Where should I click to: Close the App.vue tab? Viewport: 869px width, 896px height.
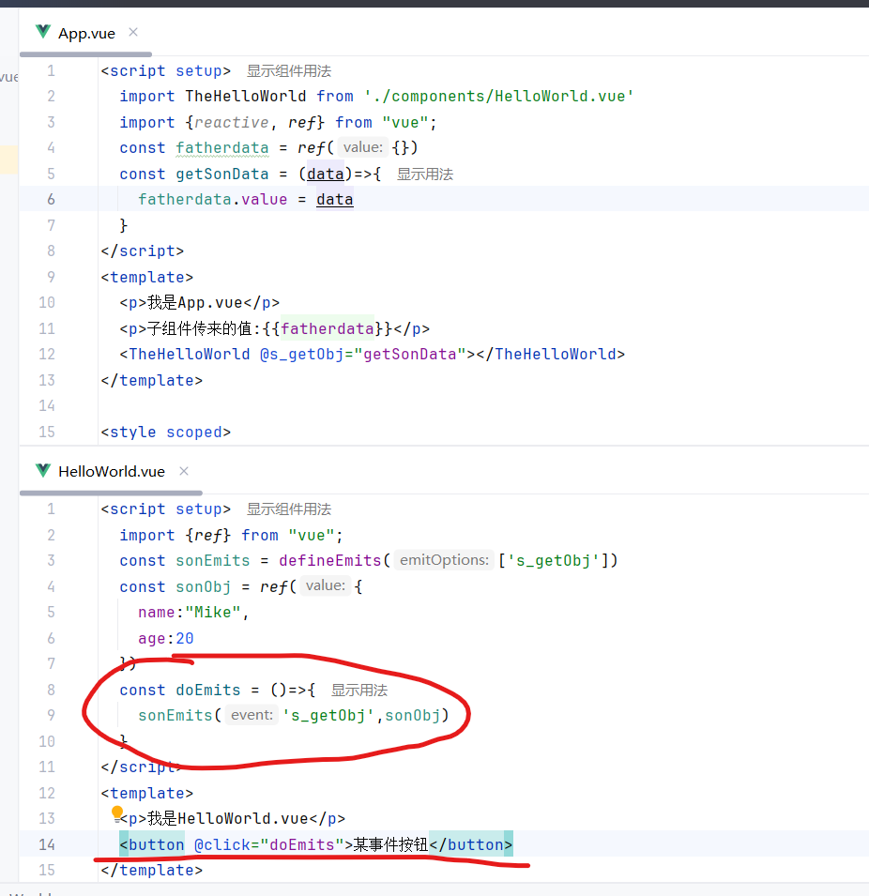click(x=133, y=32)
